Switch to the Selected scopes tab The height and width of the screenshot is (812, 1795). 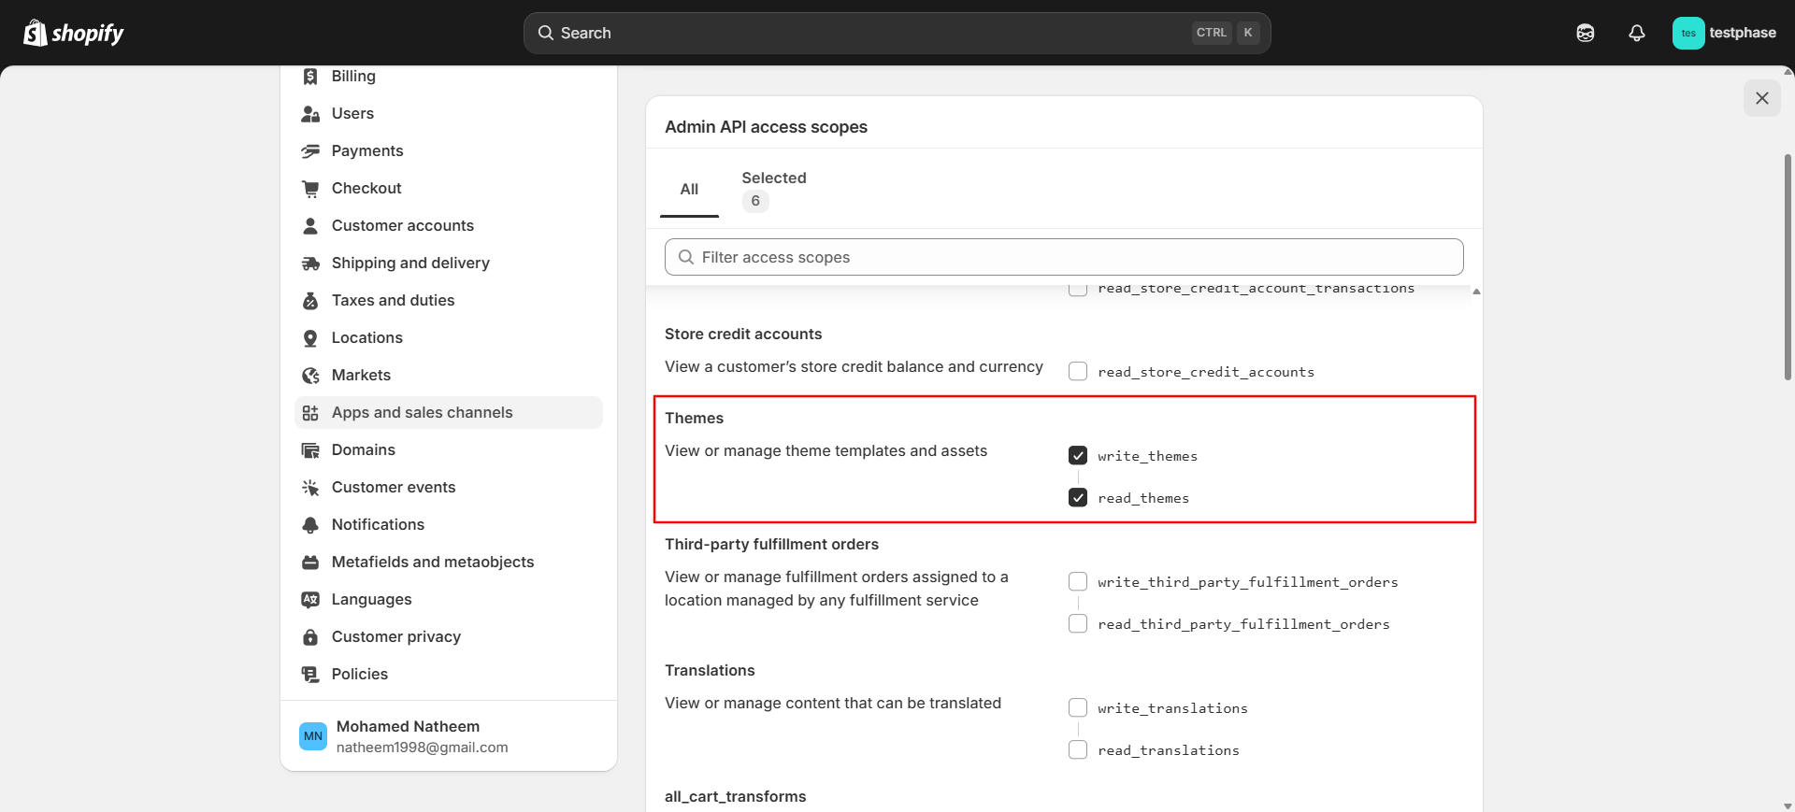click(773, 190)
